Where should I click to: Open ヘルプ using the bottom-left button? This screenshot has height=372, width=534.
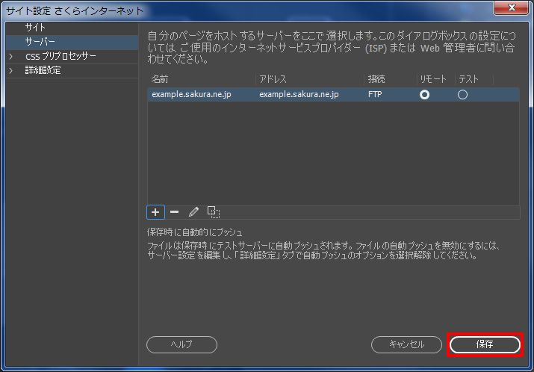click(181, 344)
